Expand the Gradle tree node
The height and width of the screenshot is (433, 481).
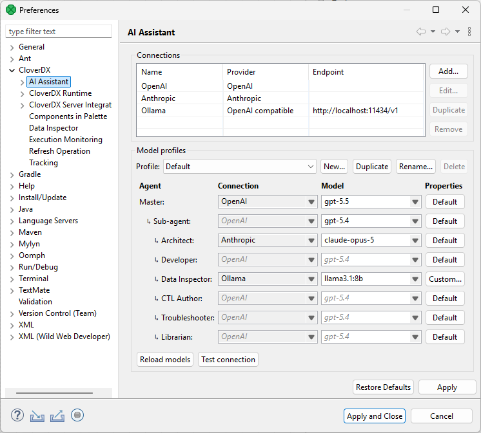[12, 175]
